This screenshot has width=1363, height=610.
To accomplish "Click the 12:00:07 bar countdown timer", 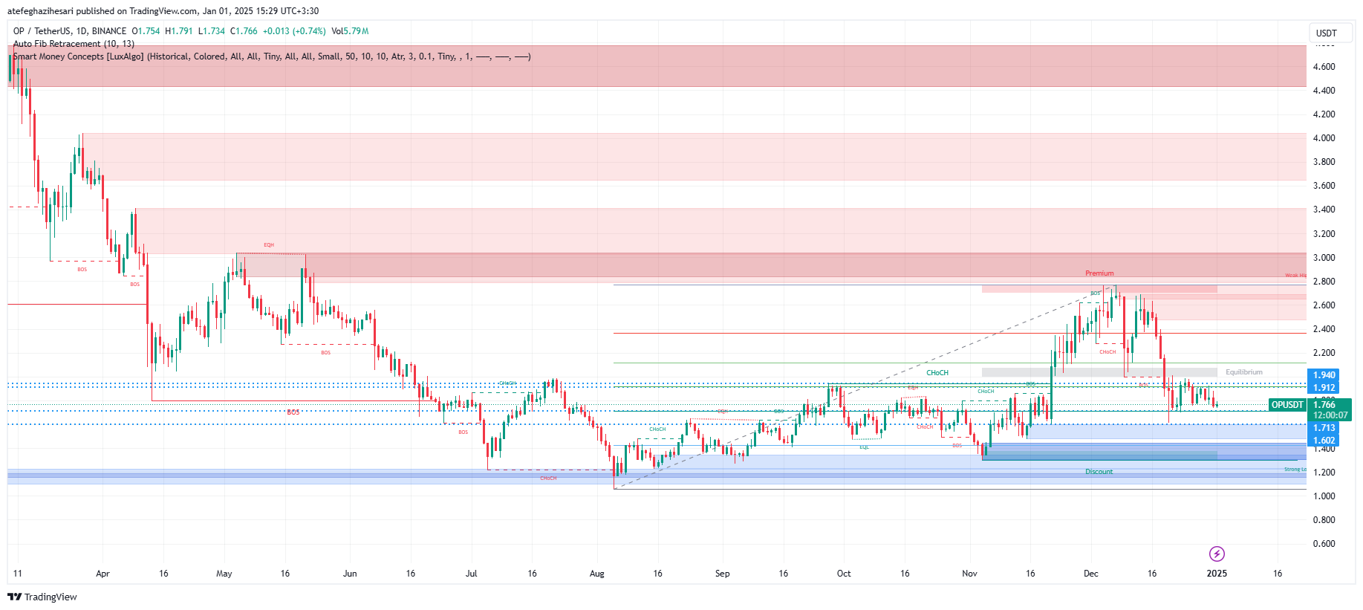I will click(1330, 415).
